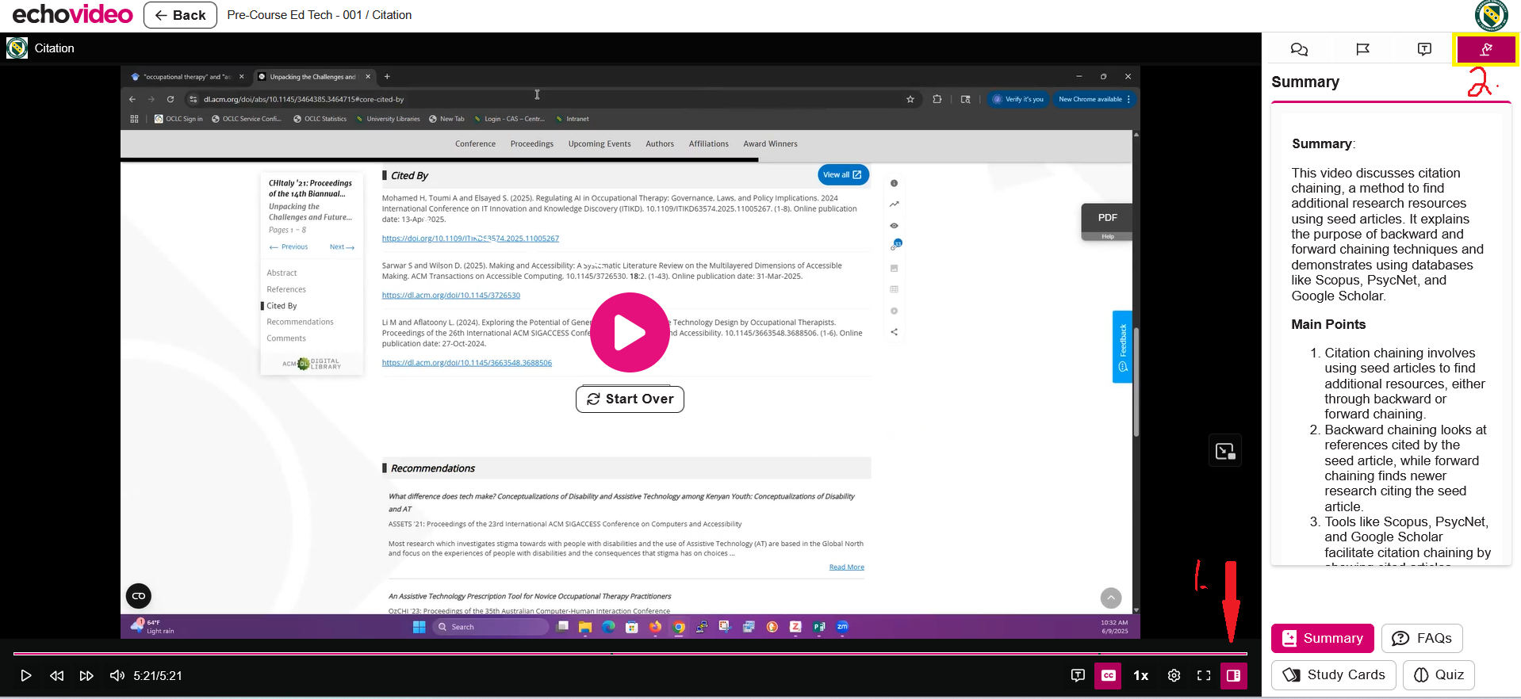Image resolution: width=1521 pixels, height=699 pixels.
Task: Click the Start Over button
Action: 630,399
